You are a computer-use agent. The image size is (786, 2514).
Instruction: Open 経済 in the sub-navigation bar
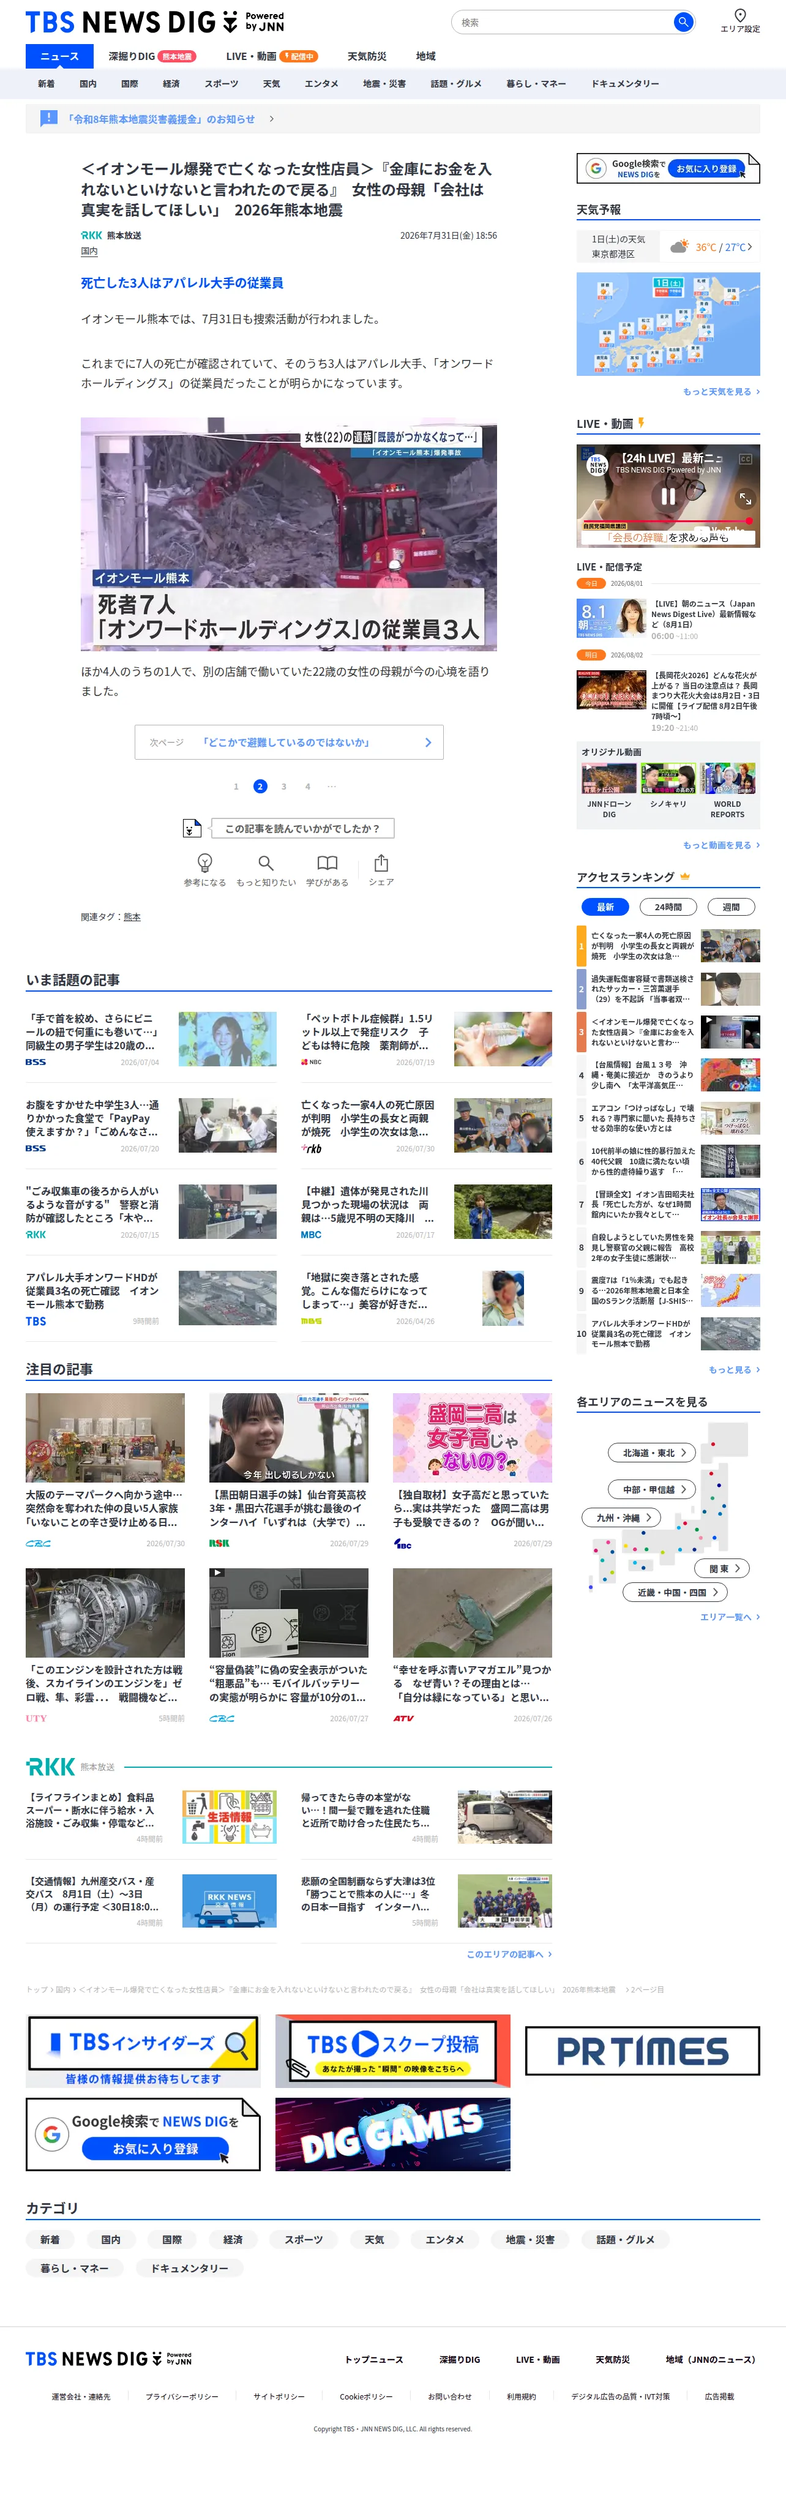click(171, 84)
